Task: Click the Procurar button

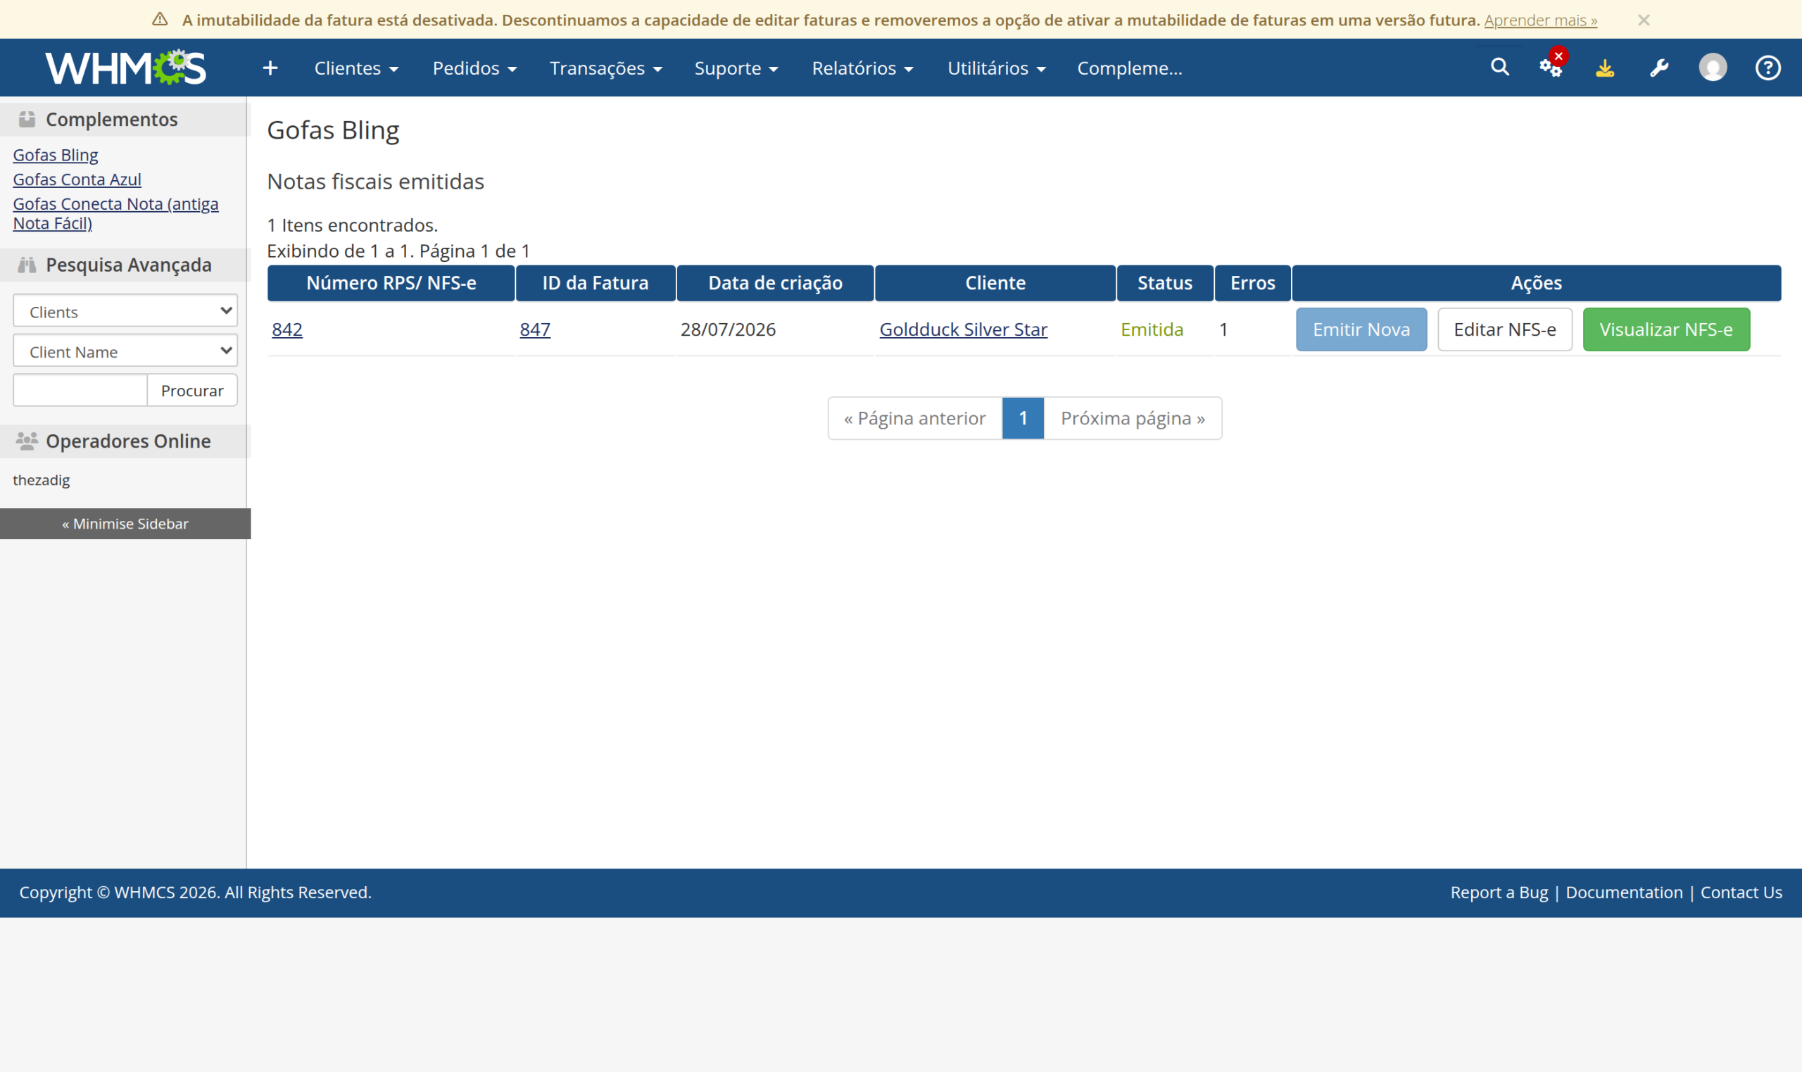Action: [192, 390]
